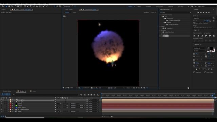The height and width of the screenshot is (122, 217).
Task: Open blending mode dropdown for Ground layer
Action: [73, 106]
